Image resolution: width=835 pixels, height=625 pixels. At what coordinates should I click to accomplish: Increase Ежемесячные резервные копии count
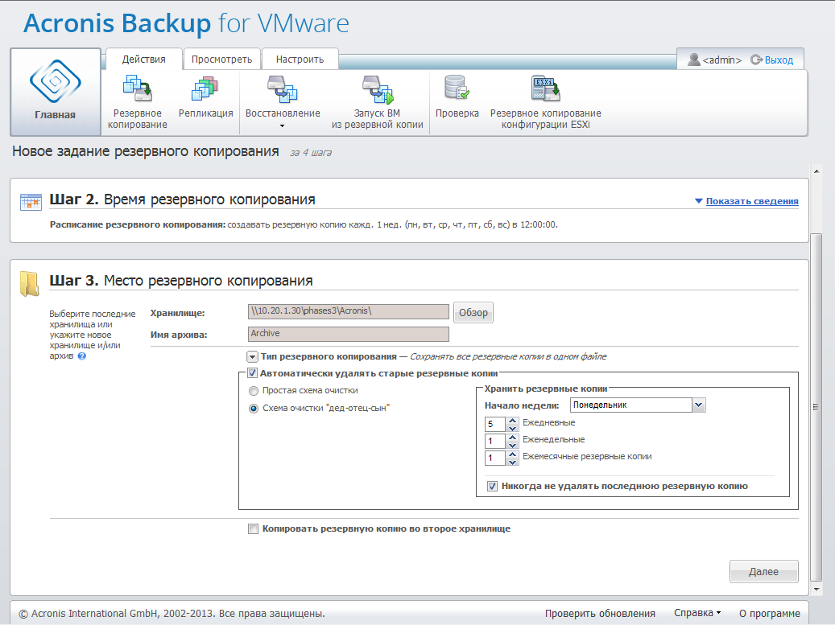click(x=512, y=454)
